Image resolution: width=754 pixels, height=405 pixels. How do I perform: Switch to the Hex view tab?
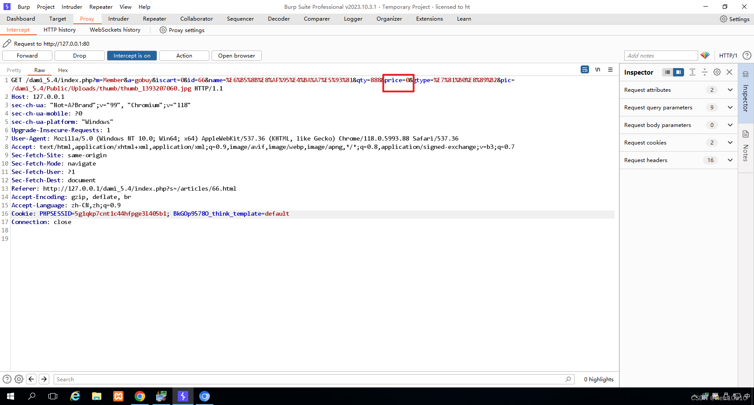pos(63,70)
